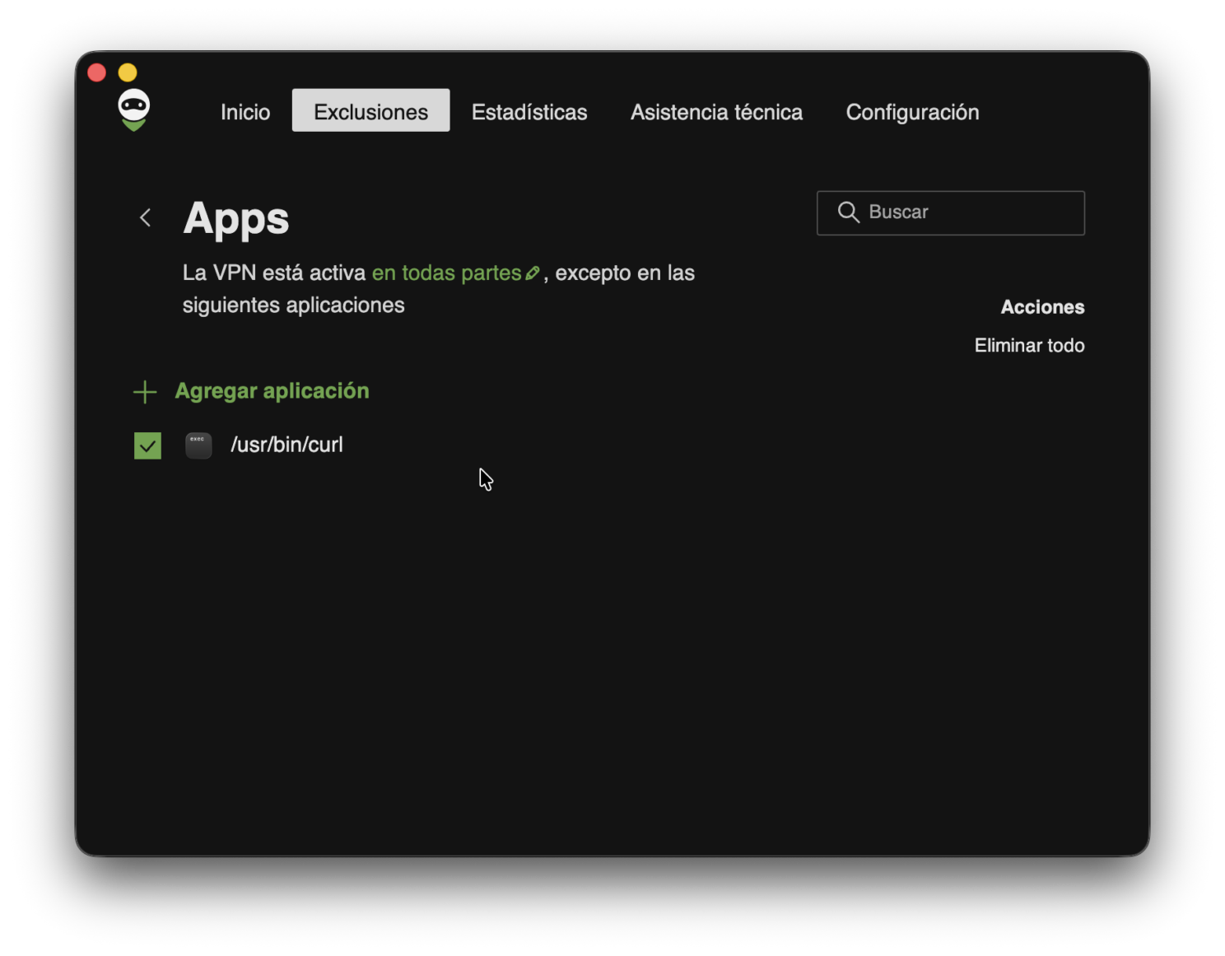Open the Asistencia técnica tab
This screenshot has height=956, width=1225.
[716, 111]
